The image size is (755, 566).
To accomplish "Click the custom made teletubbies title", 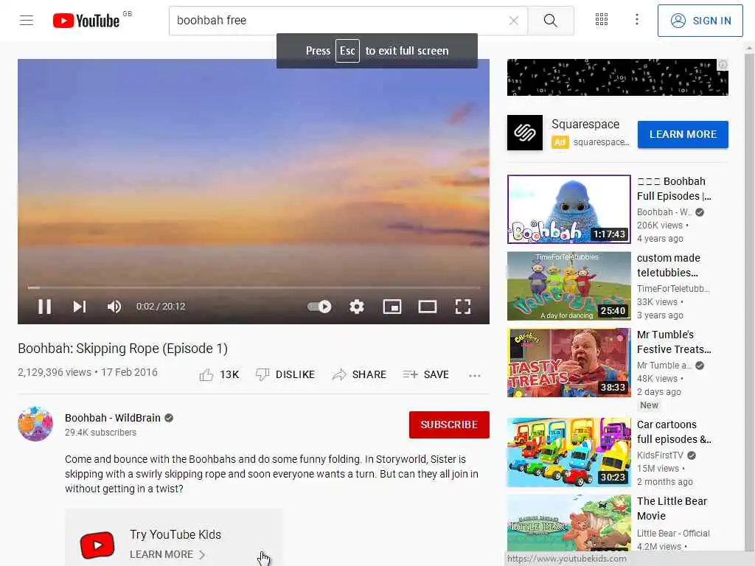I will [x=668, y=265].
